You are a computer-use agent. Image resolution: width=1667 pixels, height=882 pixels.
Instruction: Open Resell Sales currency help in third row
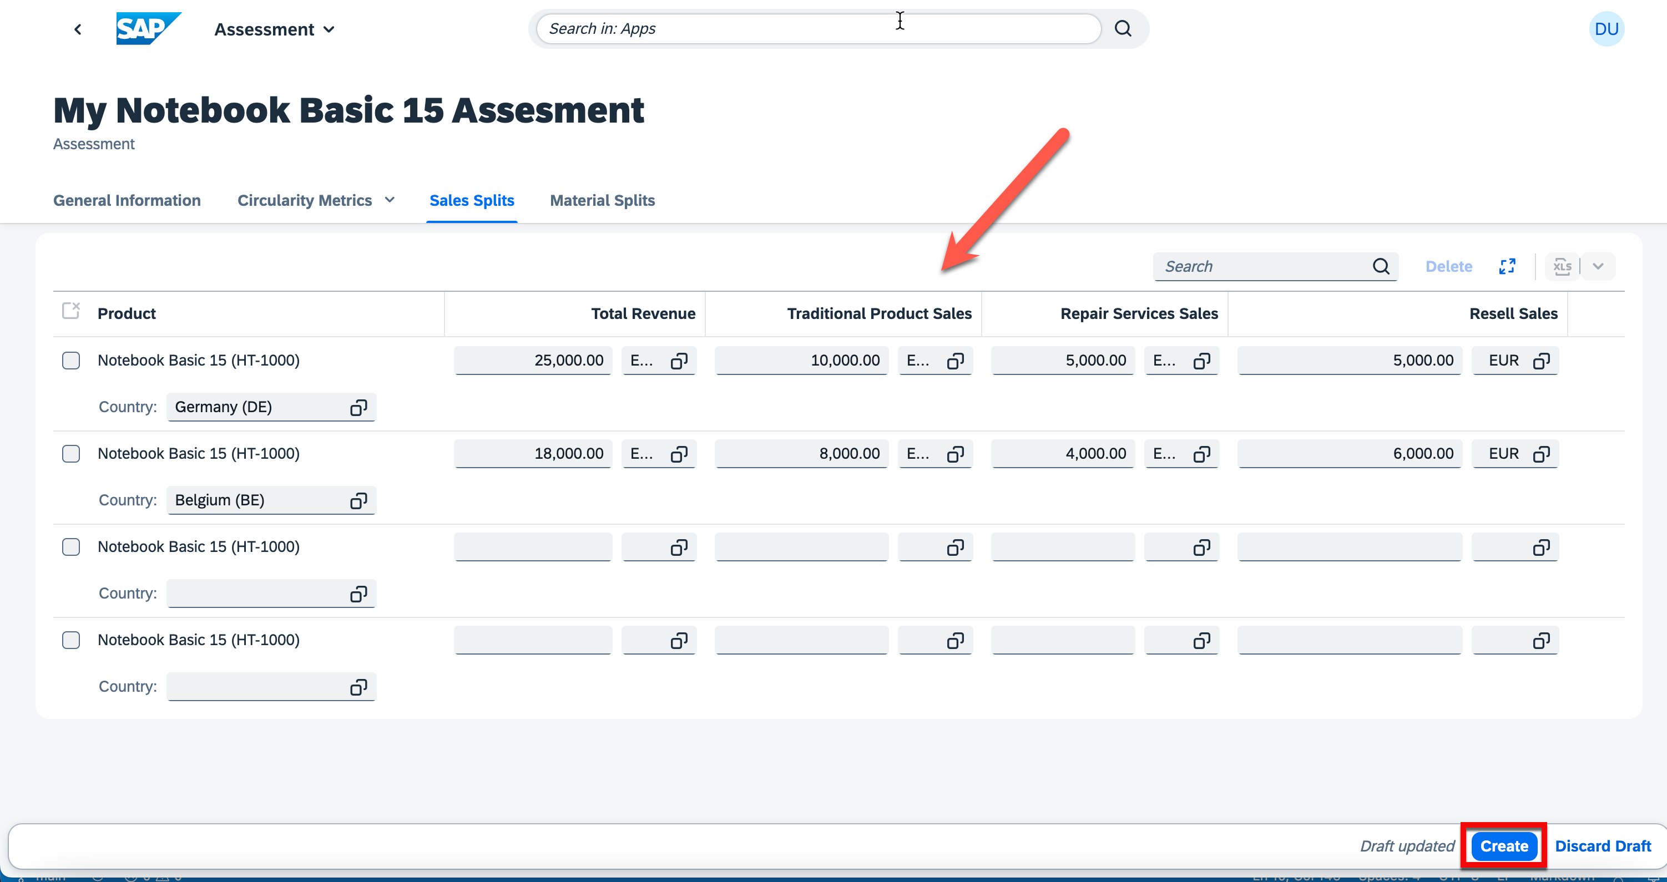click(1541, 548)
